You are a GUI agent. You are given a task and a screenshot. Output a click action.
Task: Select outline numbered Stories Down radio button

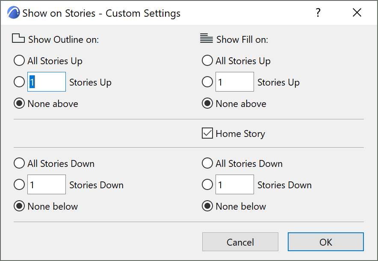coord(19,185)
